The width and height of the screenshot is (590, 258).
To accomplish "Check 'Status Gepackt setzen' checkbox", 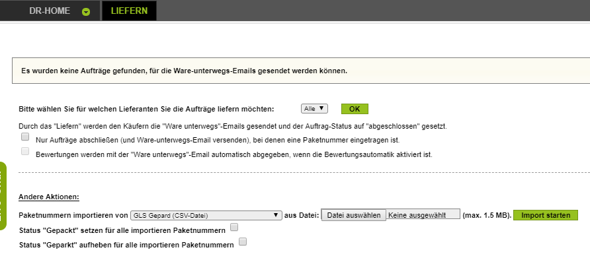I will point(233,227).
